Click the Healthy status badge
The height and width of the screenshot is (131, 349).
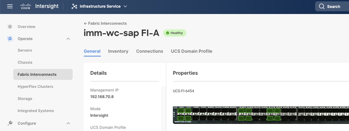[x=175, y=33]
